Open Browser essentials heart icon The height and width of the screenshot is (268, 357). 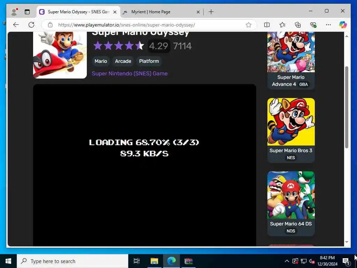[313, 25]
